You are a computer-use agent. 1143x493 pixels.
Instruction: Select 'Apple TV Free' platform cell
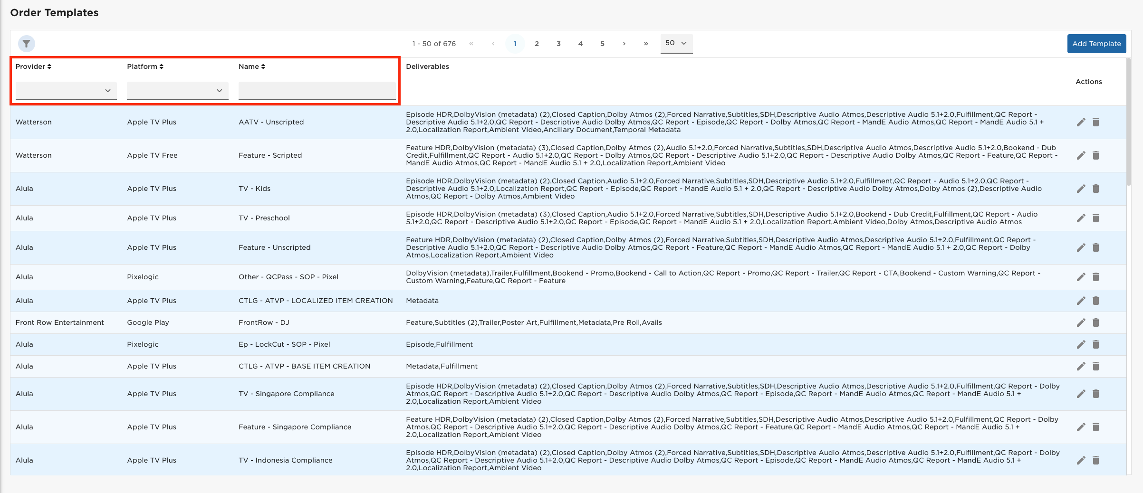click(x=152, y=155)
